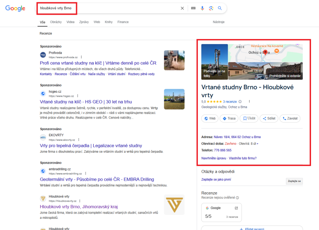Click phone number 776 866 565

tap(223, 150)
